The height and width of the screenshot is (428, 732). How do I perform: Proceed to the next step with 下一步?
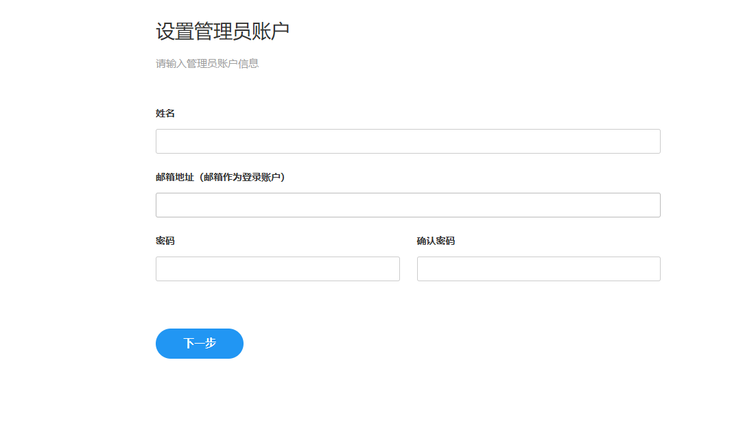[x=200, y=344]
